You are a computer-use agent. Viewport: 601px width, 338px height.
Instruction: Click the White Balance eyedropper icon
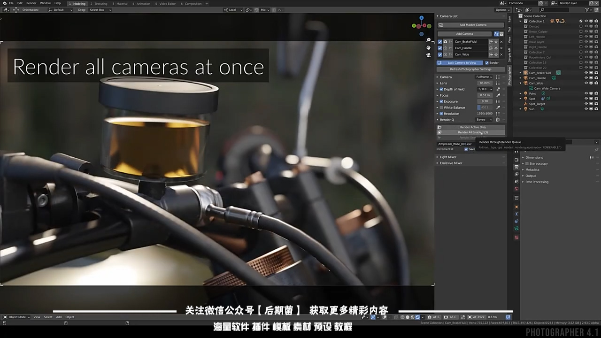(498, 108)
